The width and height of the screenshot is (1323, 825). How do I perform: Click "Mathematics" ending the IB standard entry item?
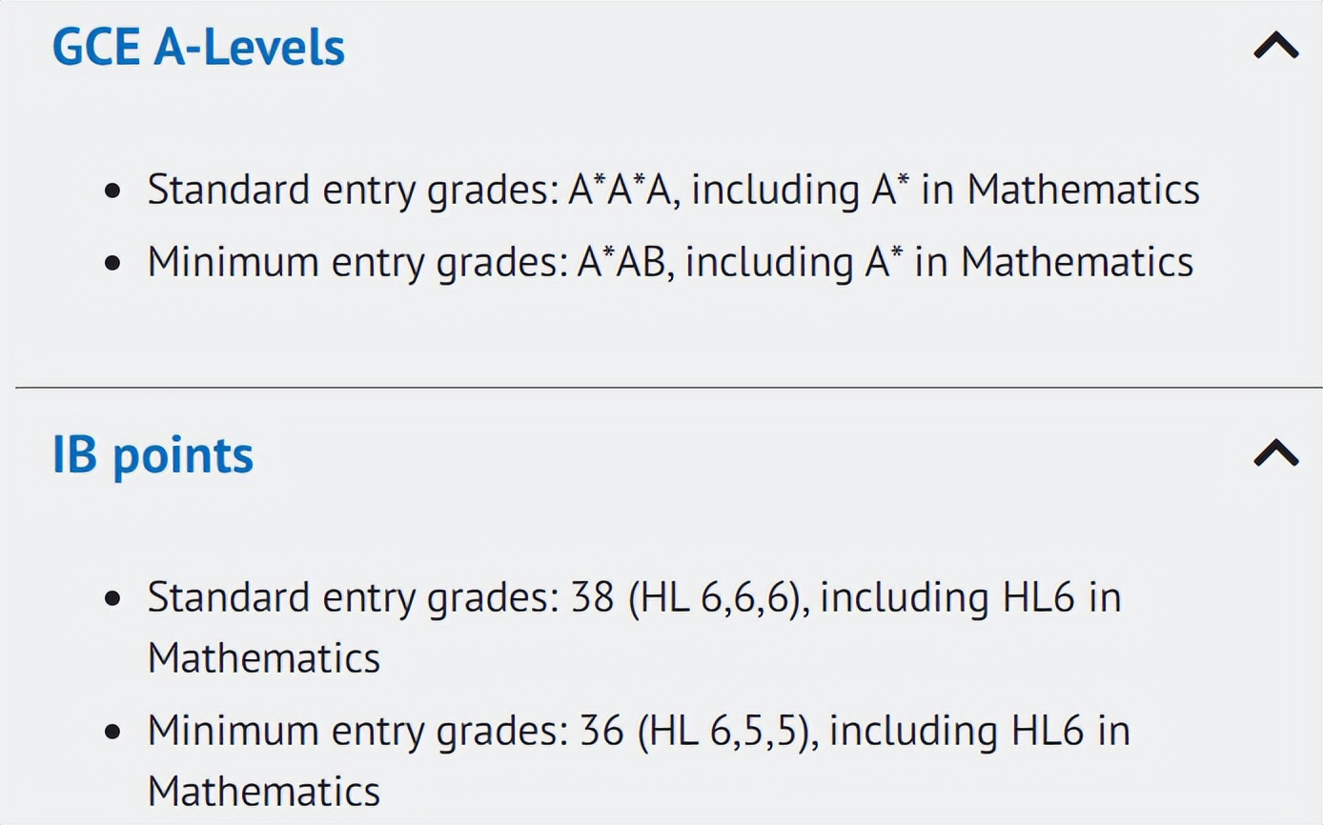pos(263,658)
